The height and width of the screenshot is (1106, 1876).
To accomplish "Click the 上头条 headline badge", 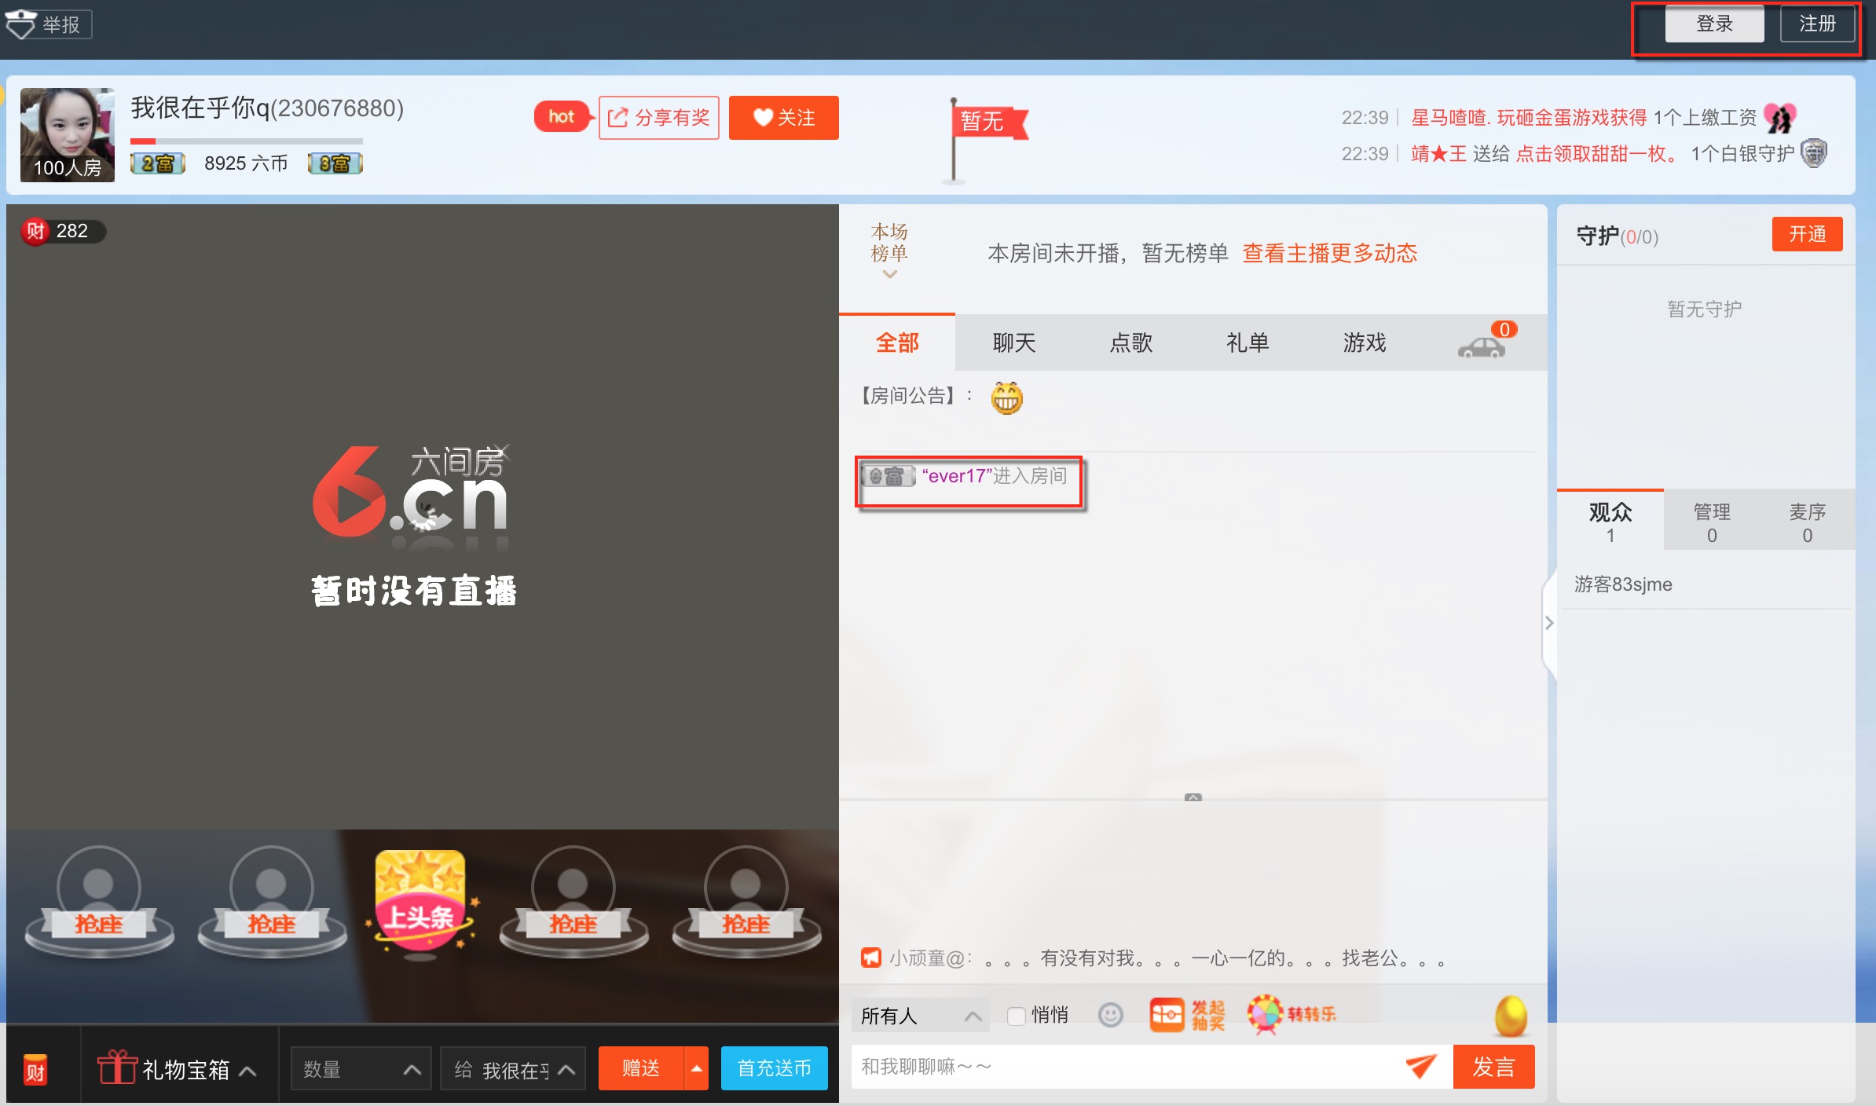I will click(421, 903).
